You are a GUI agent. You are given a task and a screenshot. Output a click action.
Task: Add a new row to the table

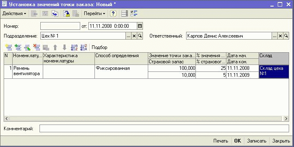[9, 47]
